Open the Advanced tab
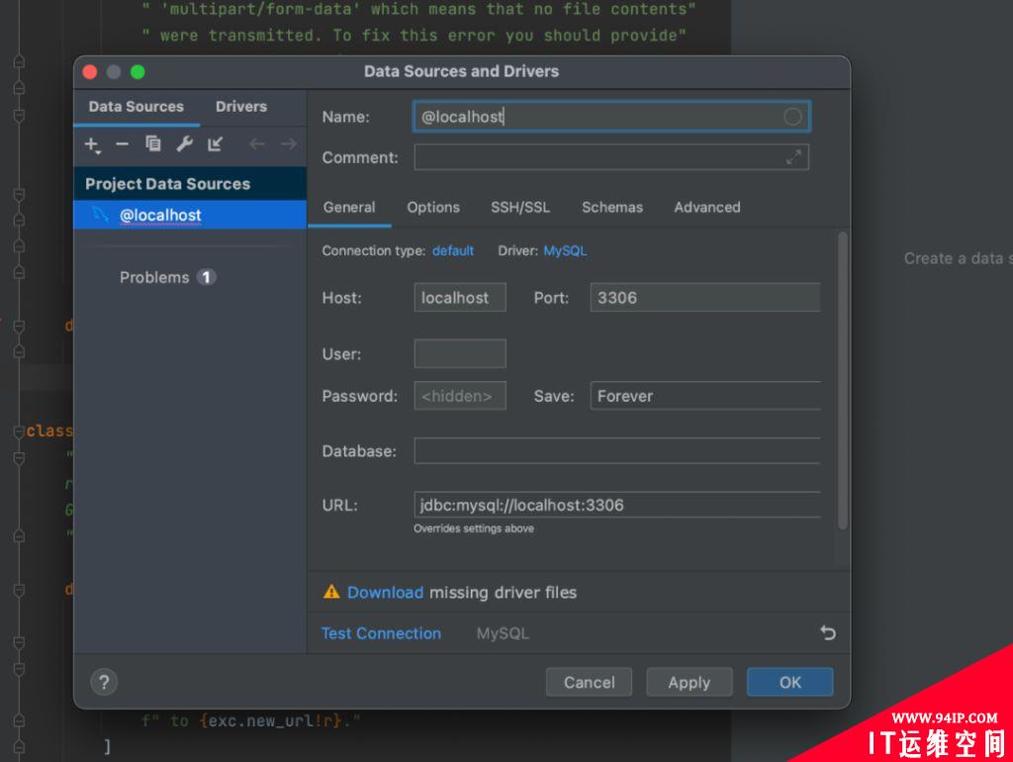1013x762 pixels. click(707, 208)
